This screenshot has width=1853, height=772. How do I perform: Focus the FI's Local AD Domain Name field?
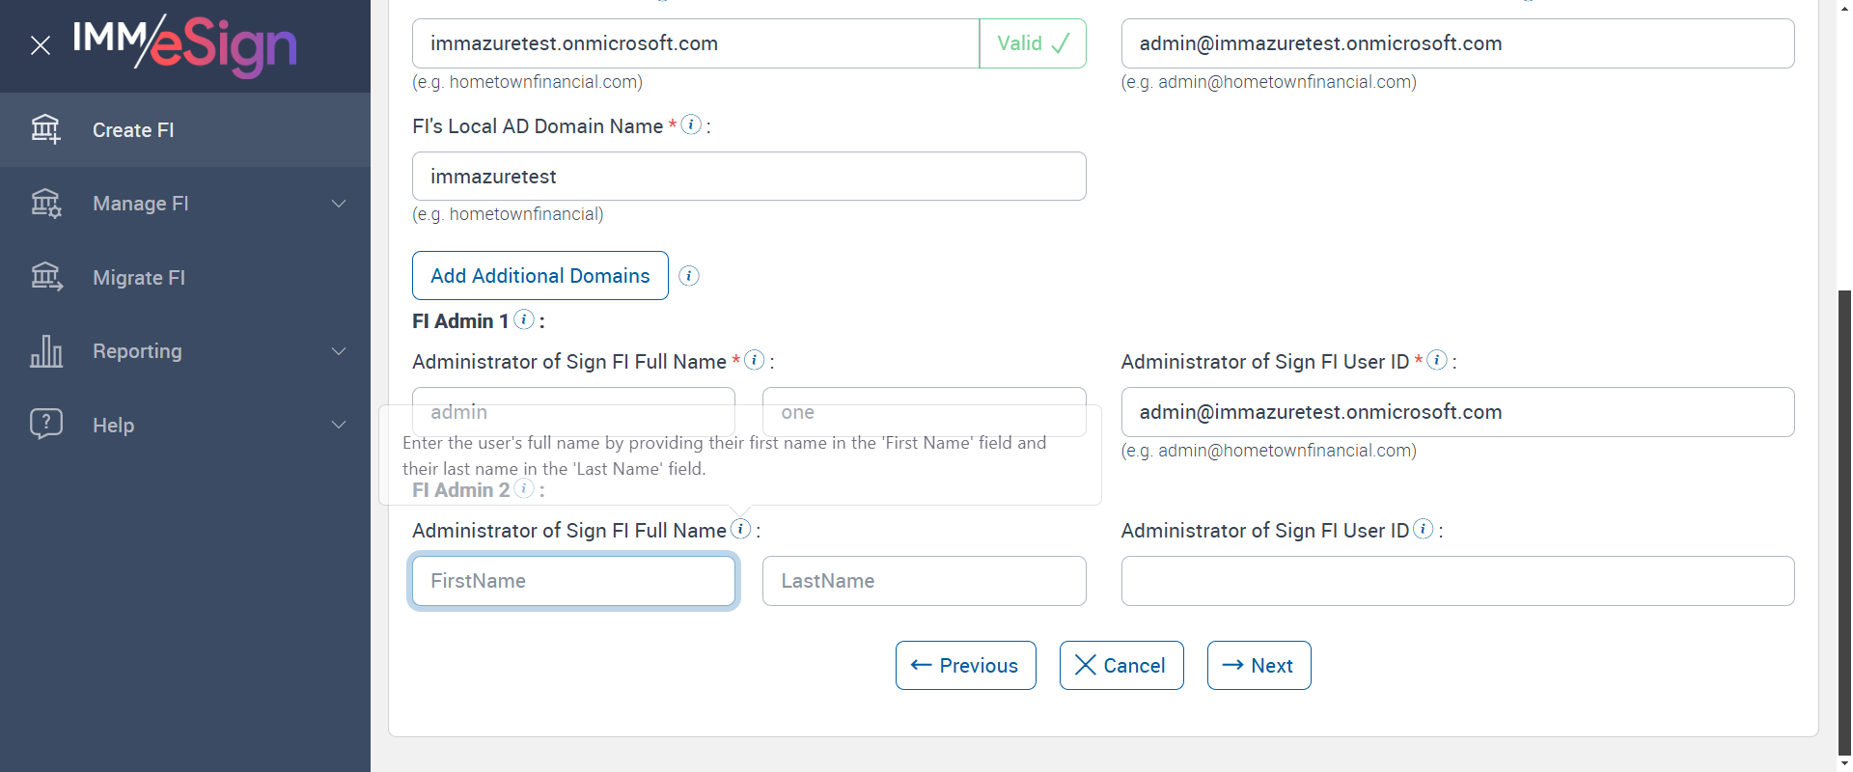point(748,177)
